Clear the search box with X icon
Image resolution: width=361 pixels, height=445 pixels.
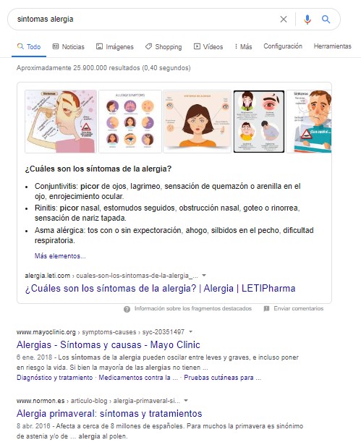tap(284, 20)
